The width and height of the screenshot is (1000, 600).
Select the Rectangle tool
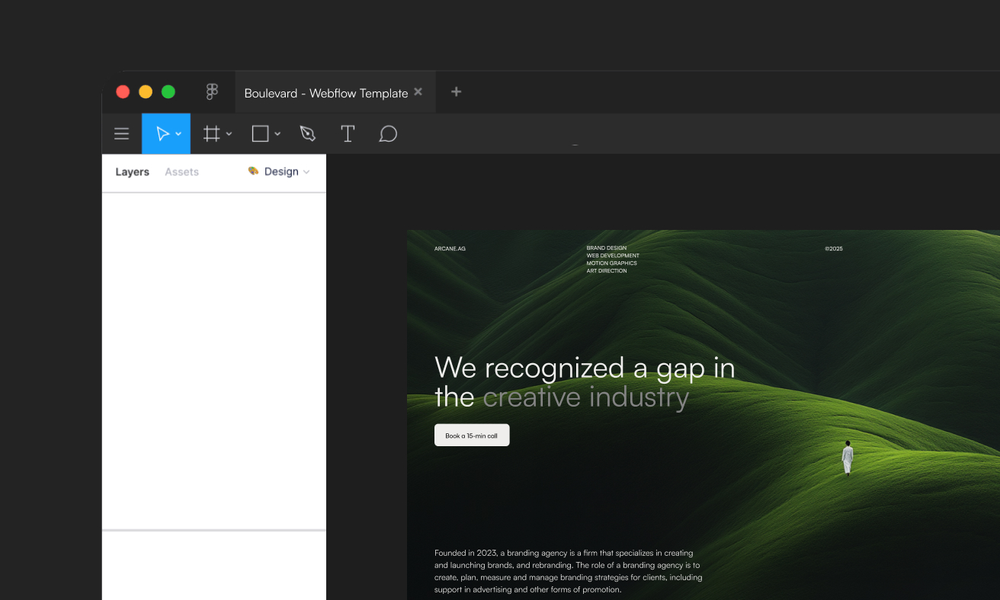(x=260, y=133)
